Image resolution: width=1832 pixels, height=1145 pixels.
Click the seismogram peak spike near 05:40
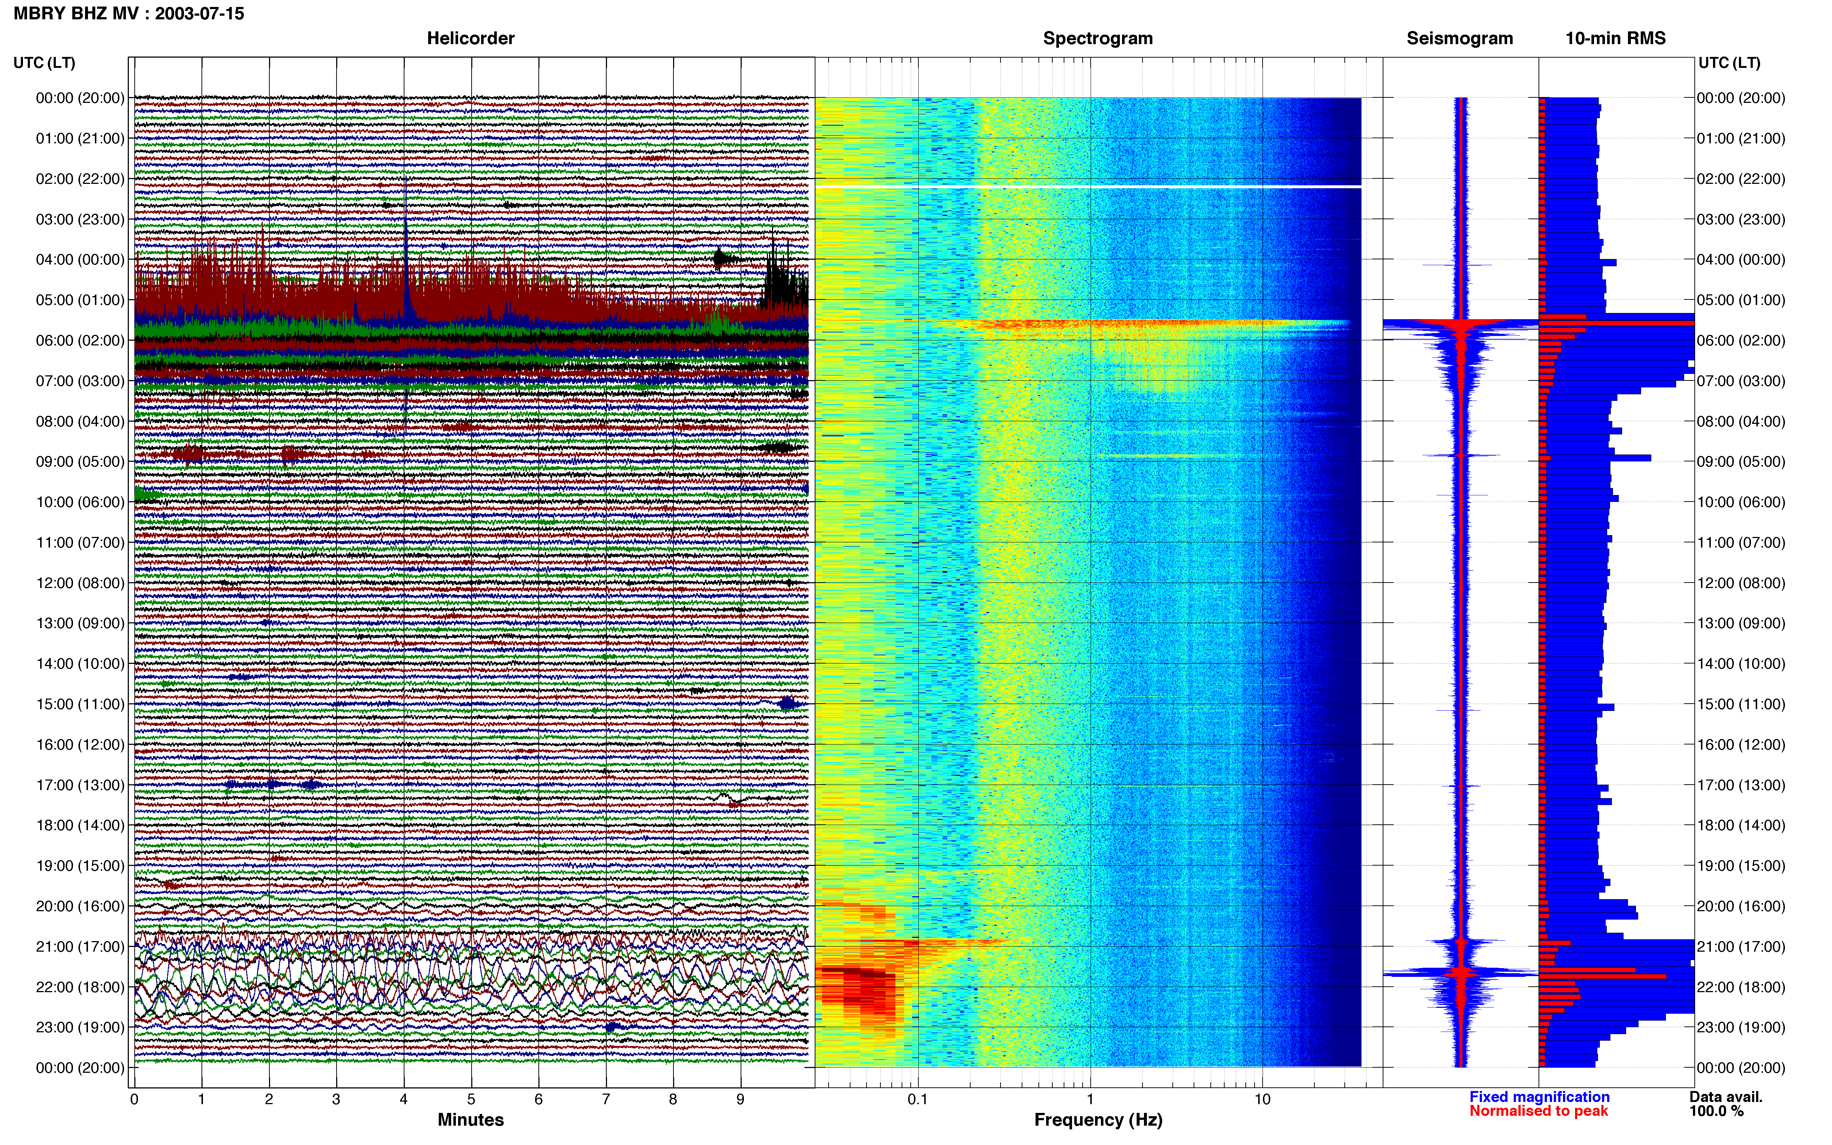click(1461, 324)
